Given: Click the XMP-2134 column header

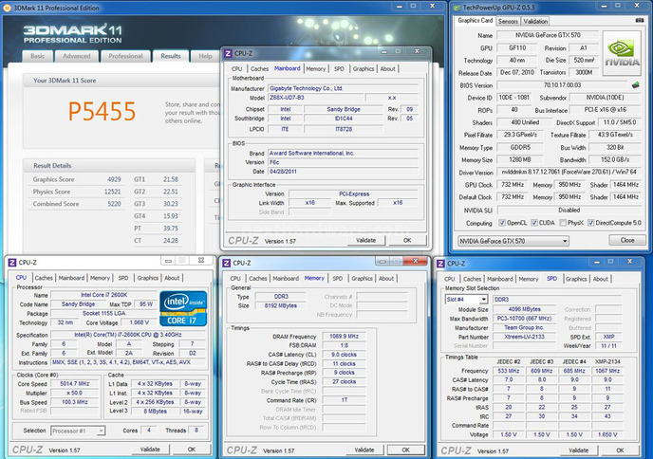Looking at the screenshot, I should coord(607,361).
